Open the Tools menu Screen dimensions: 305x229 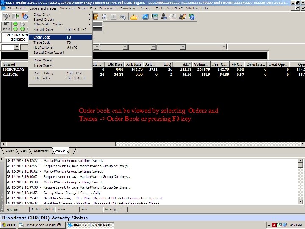pyautogui.click(x=160, y=8)
